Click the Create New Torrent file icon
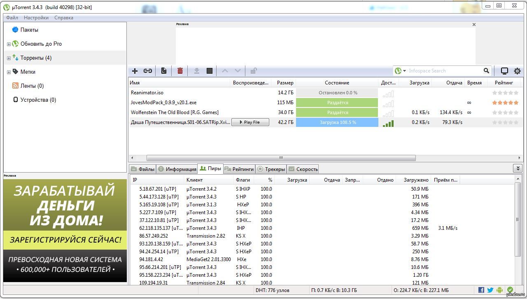The width and height of the screenshot is (527, 299). pyautogui.click(x=164, y=71)
